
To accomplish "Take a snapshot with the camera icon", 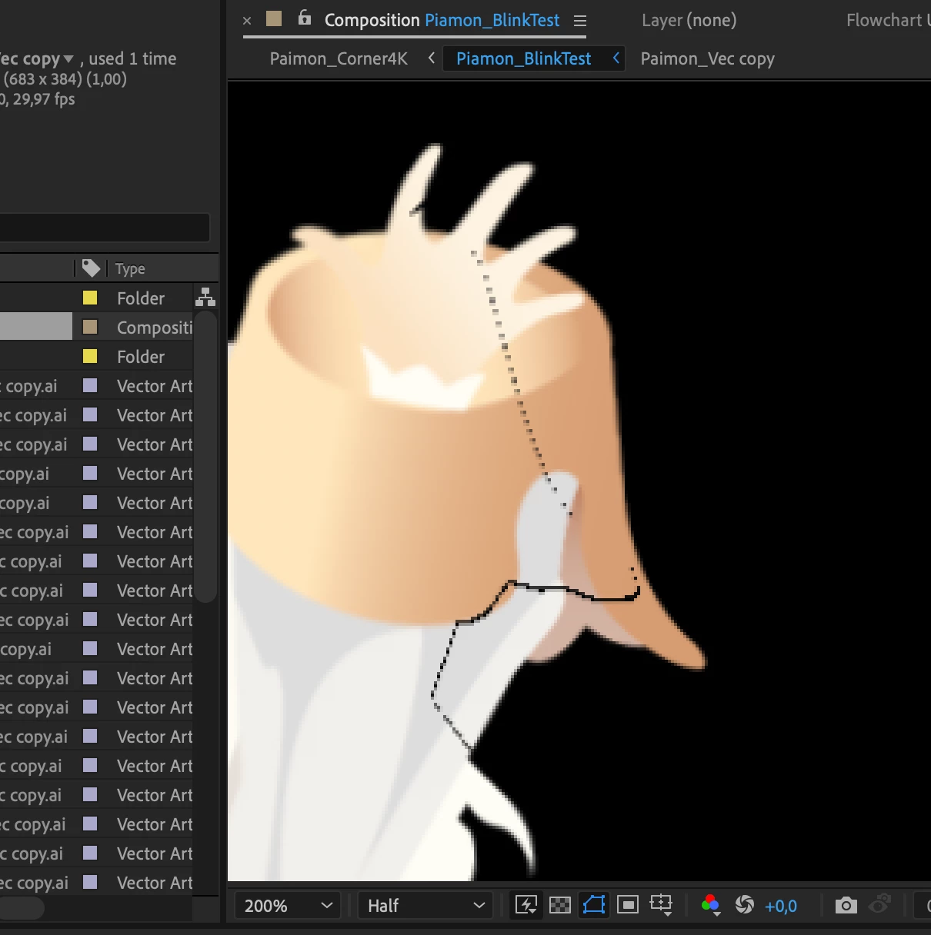I will (846, 905).
